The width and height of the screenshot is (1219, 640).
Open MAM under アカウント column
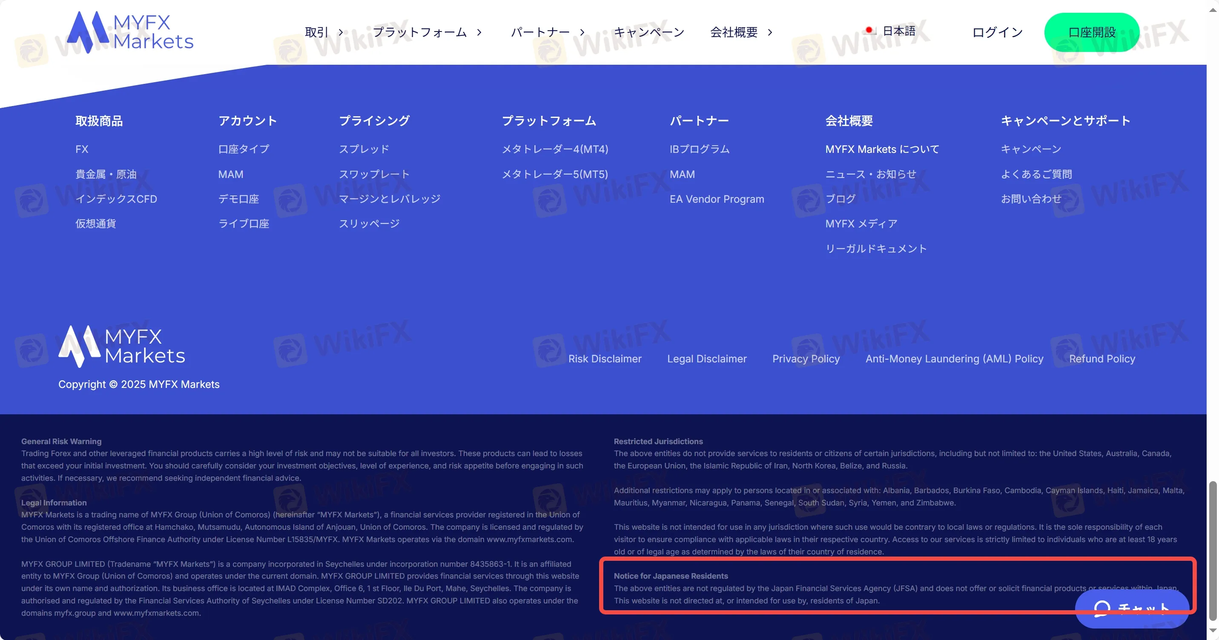(231, 174)
